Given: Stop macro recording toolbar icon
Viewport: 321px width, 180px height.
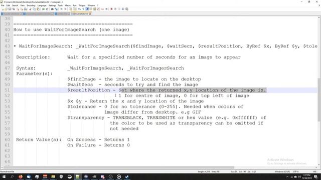Looking at the screenshot, I should coord(115,9).
